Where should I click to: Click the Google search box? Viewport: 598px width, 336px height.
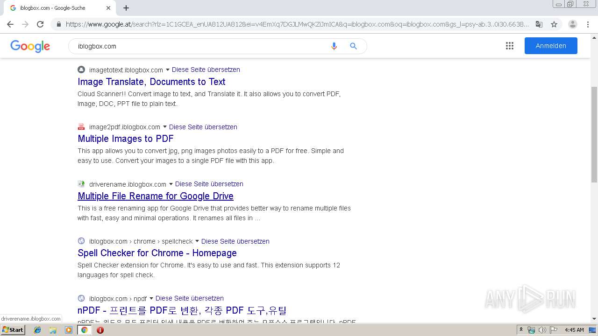[x=201, y=46]
